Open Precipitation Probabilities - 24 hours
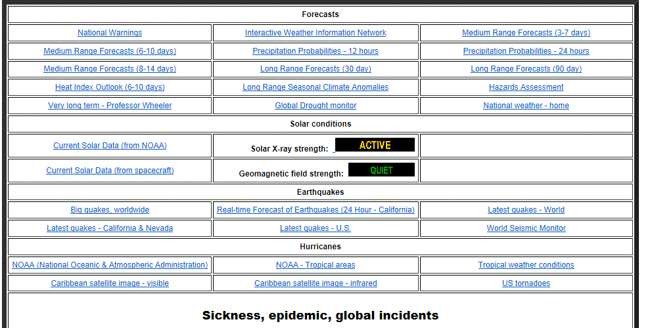Image resolution: width=654 pixels, height=328 pixels. [x=526, y=51]
